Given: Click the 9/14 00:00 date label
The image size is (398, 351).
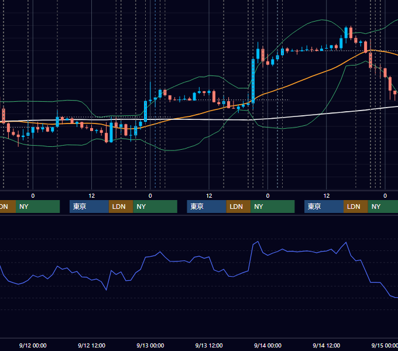Looking at the screenshot, I should click(x=268, y=345).
